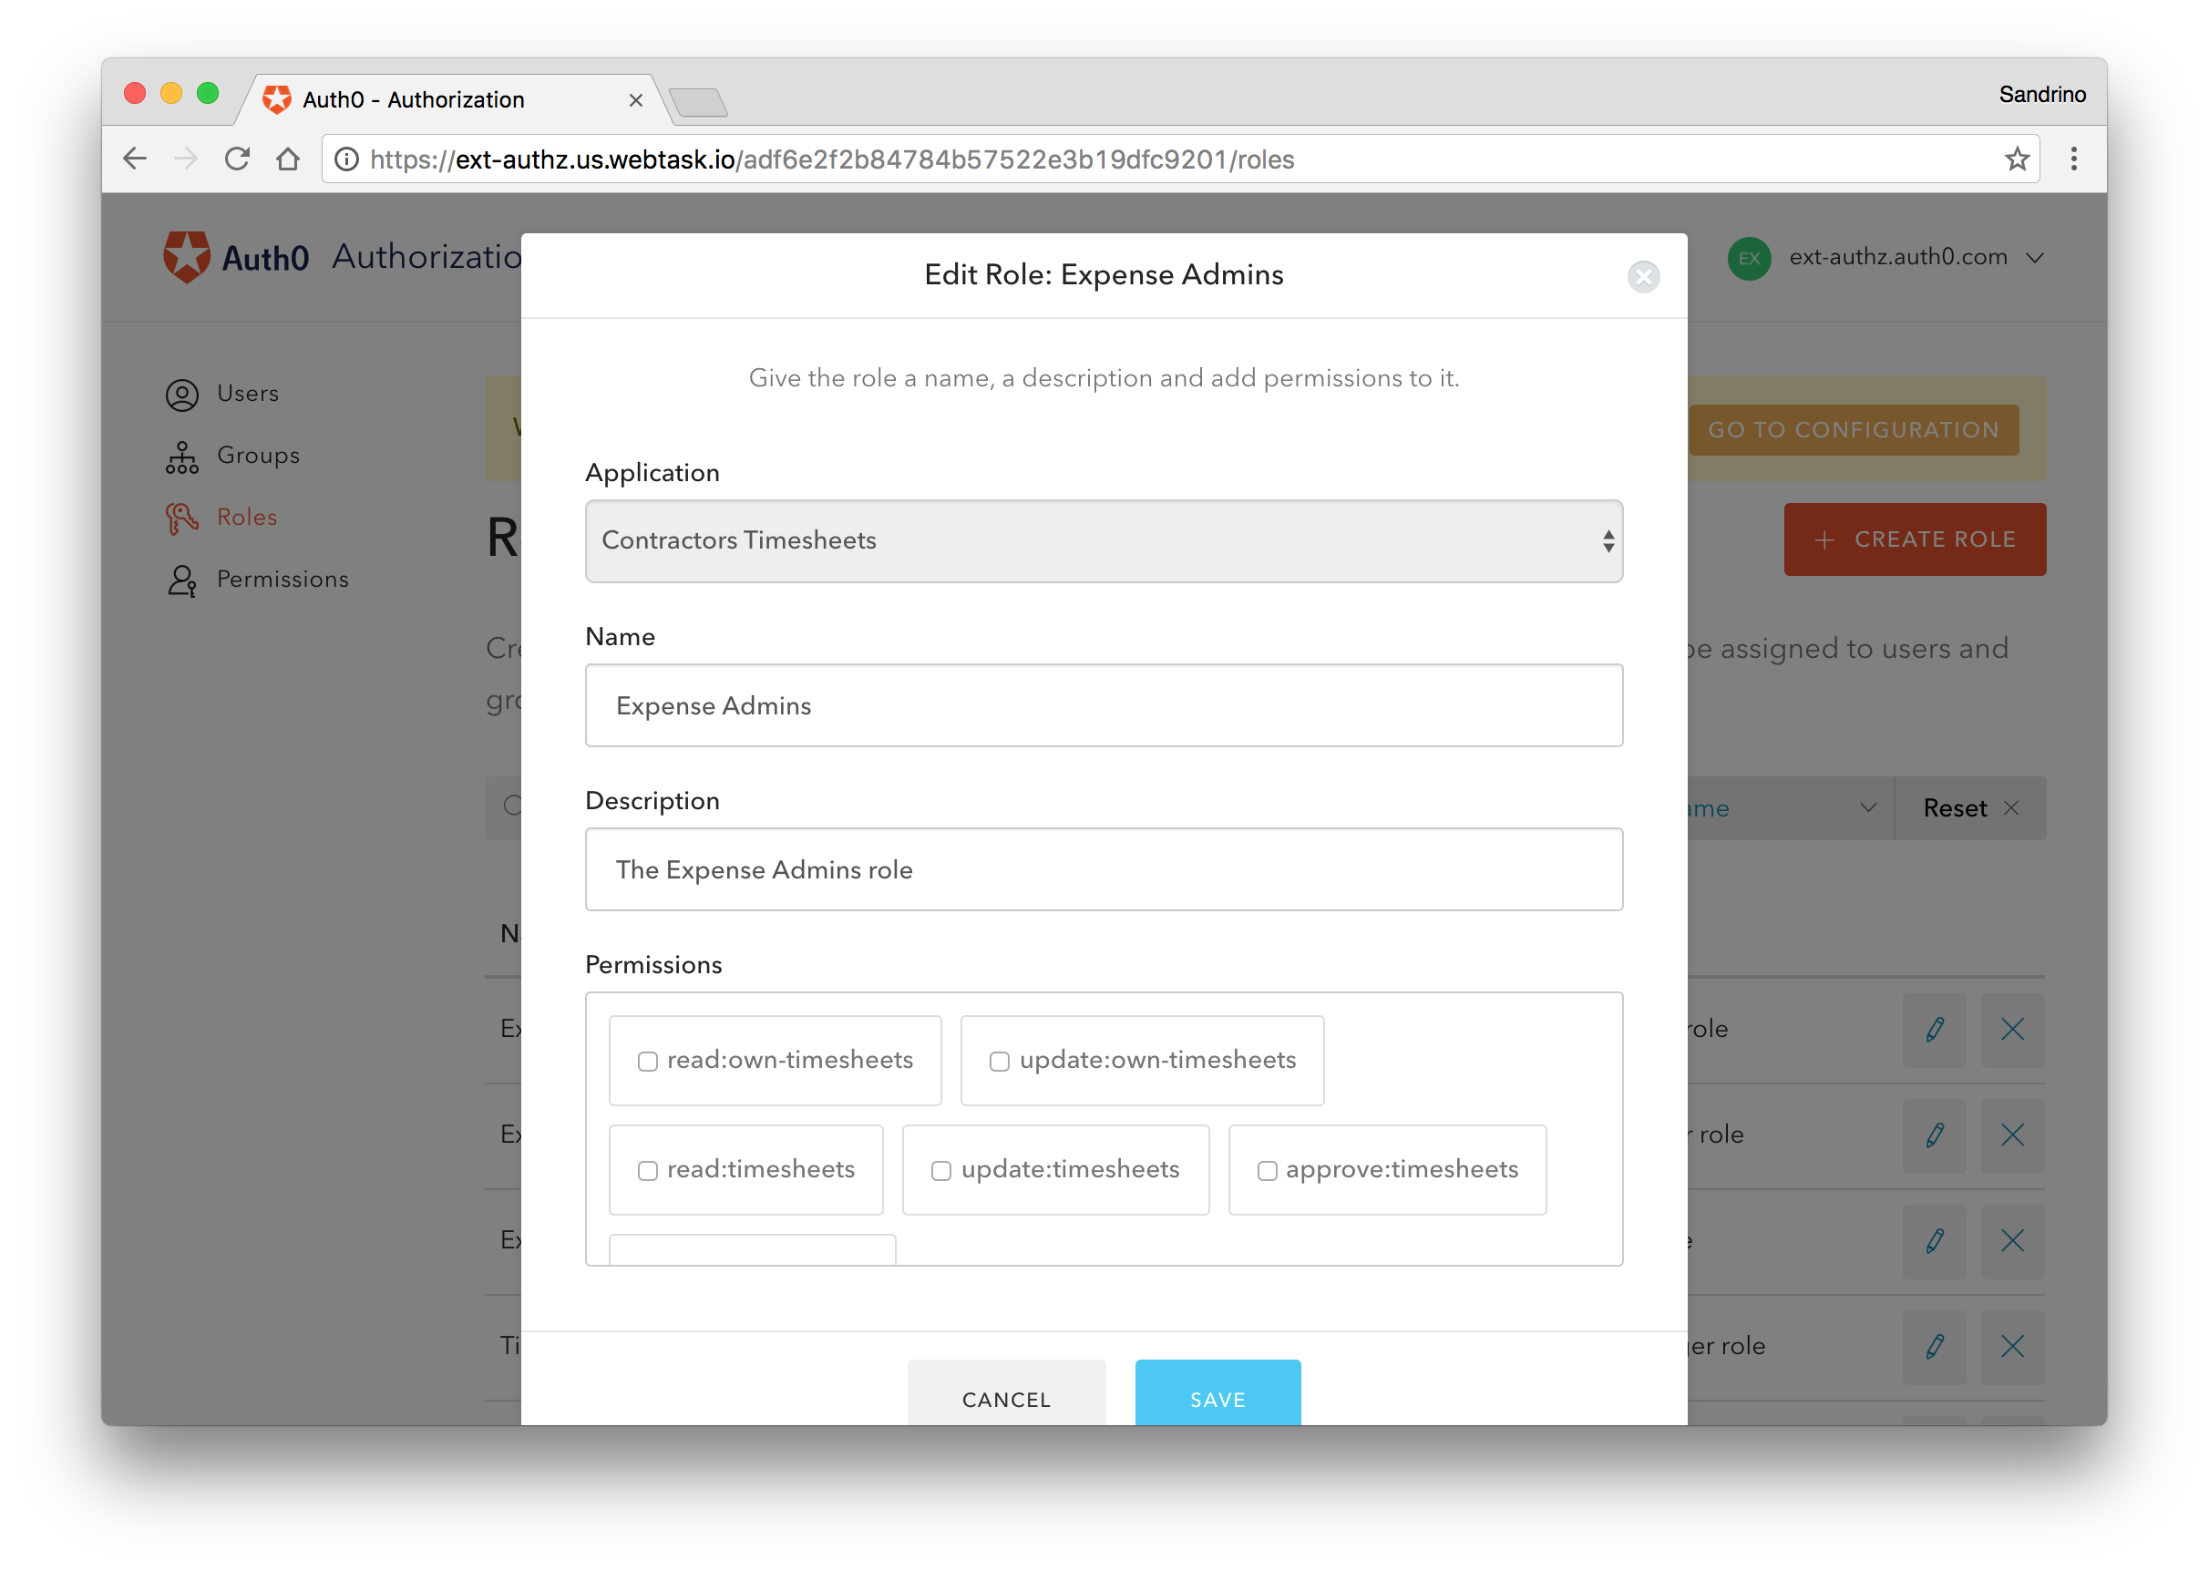2209x1571 pixels.
Task: Click the browser back arrow
Action: [136, 159]
